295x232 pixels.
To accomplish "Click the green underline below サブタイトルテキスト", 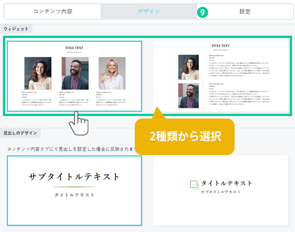I will coord(74,187).
